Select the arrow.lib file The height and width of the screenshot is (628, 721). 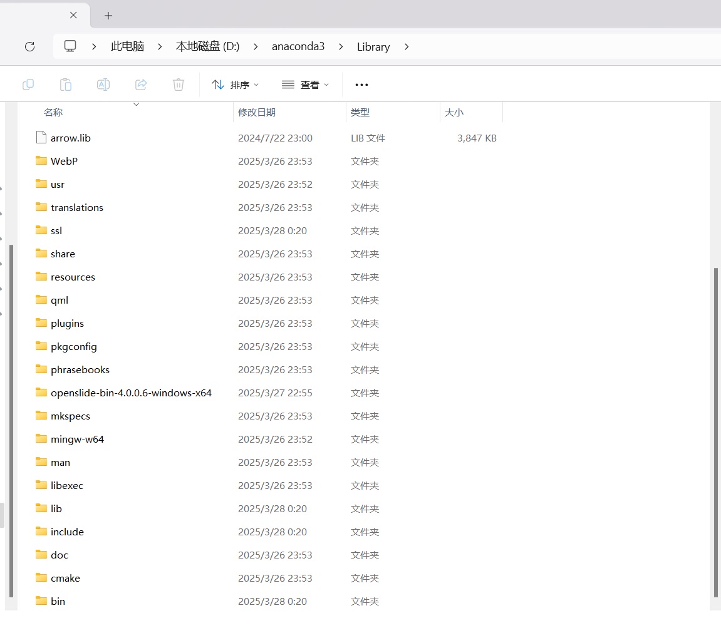(x=71, y=138)
